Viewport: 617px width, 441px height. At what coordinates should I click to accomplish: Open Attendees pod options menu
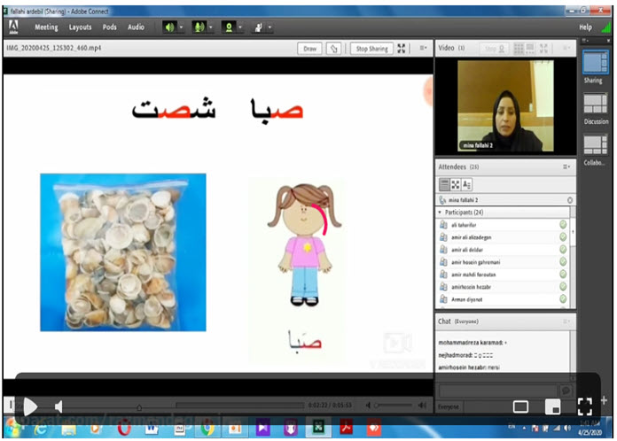pyautogui.click(x=566, y=166)
